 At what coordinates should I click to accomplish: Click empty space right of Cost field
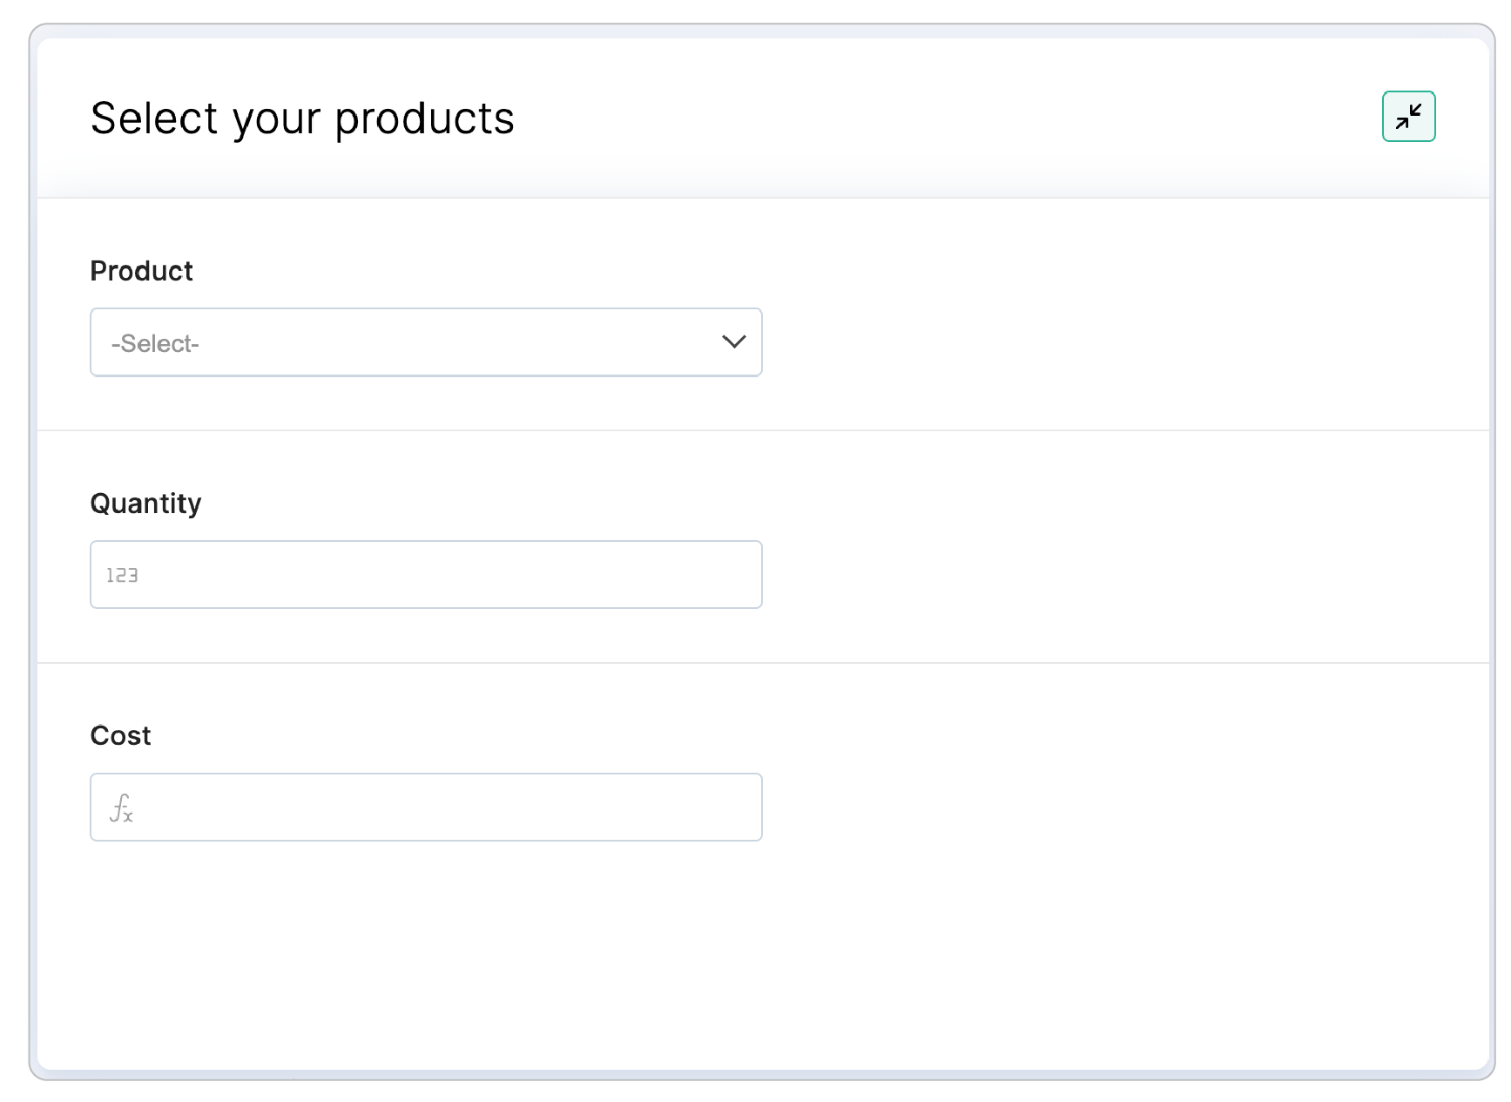point(1089,808)
